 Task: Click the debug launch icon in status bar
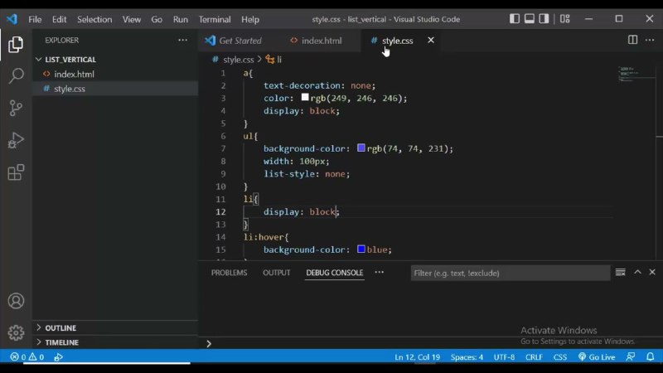tap(58, 357)
